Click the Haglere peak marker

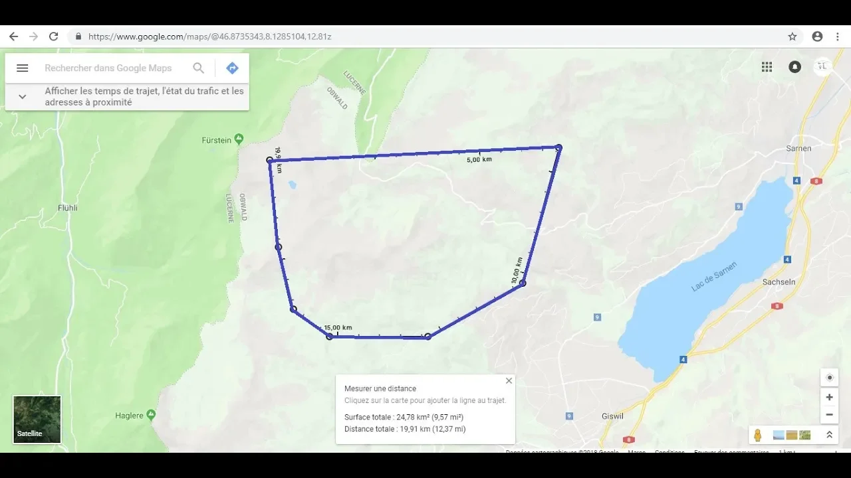tap(151, 415)
